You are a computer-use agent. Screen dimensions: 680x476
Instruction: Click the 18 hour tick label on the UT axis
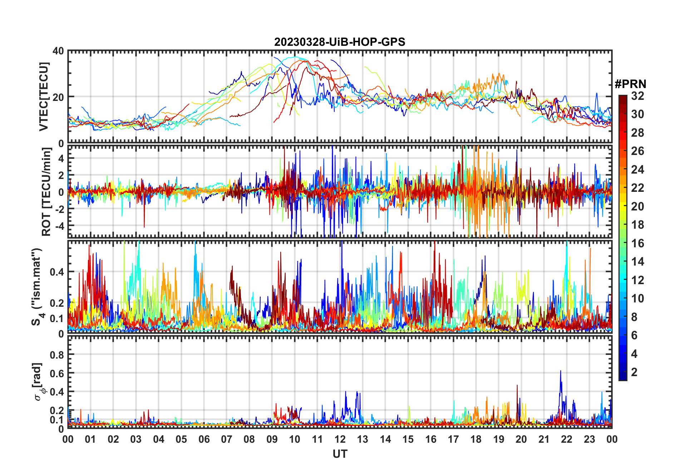pos(476,439)
